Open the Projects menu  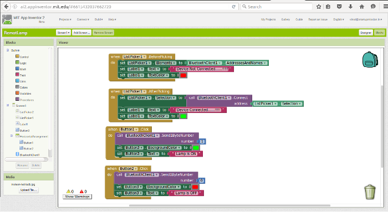coord(65,19)
